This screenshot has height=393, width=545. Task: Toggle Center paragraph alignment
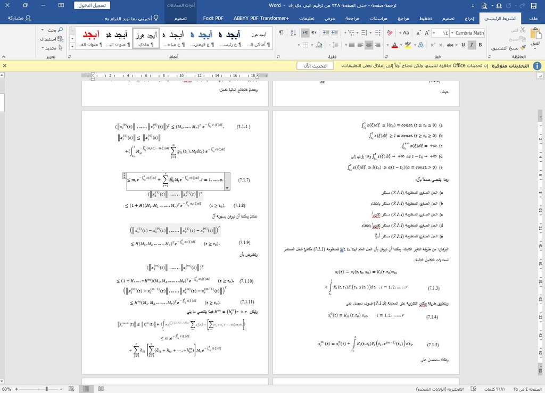tap(369, 45)
